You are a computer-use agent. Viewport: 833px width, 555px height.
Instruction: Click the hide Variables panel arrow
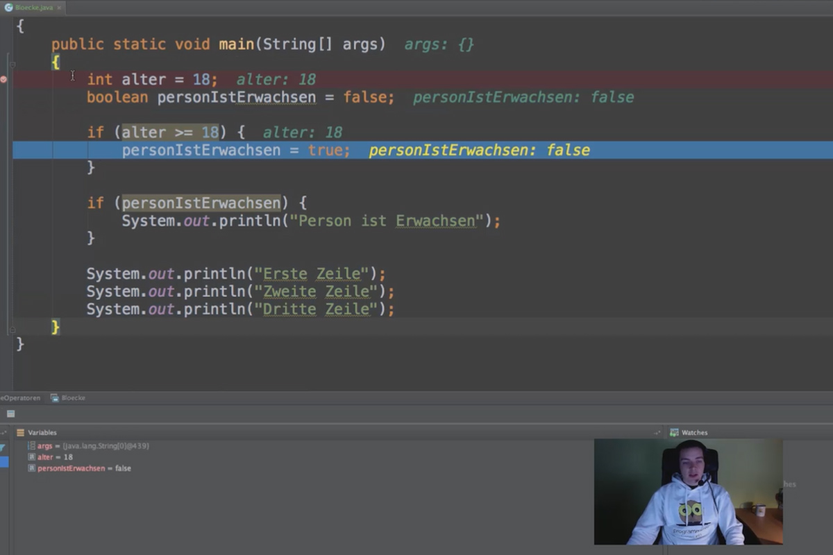point(657,432)
